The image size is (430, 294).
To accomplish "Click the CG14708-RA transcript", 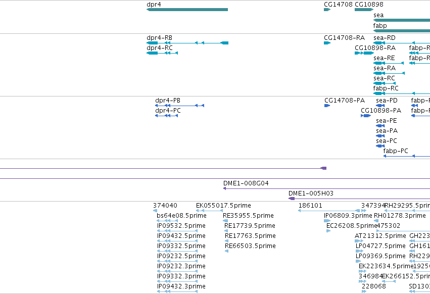I will click(x=327, y=43).
